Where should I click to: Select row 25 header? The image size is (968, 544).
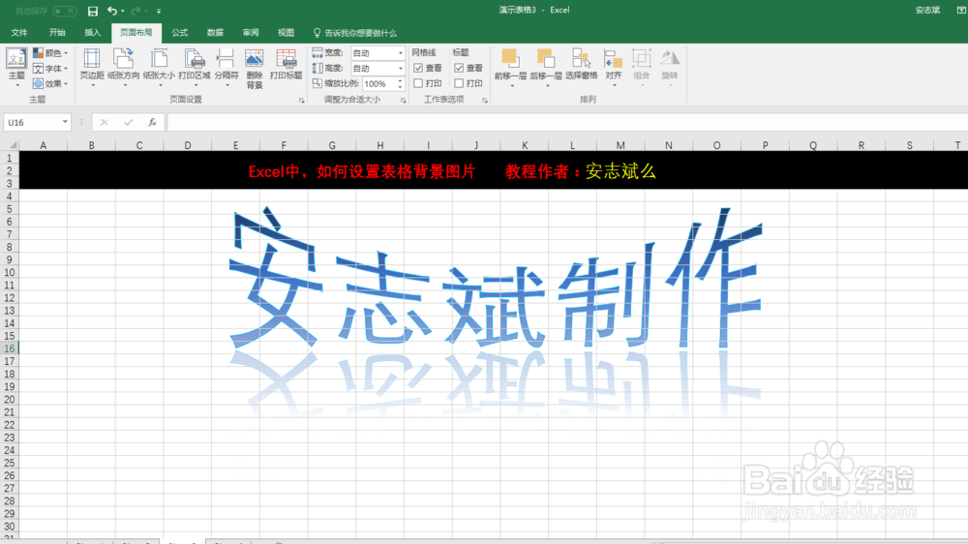coord(10,463)
